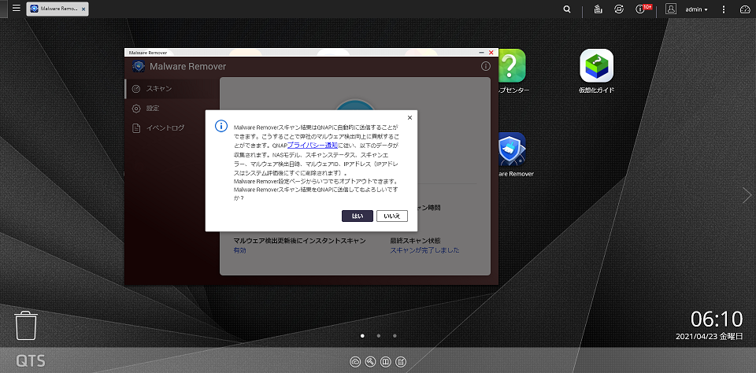Go to next desktop page arrow
The image size is (756, 373).
[747, 195]
